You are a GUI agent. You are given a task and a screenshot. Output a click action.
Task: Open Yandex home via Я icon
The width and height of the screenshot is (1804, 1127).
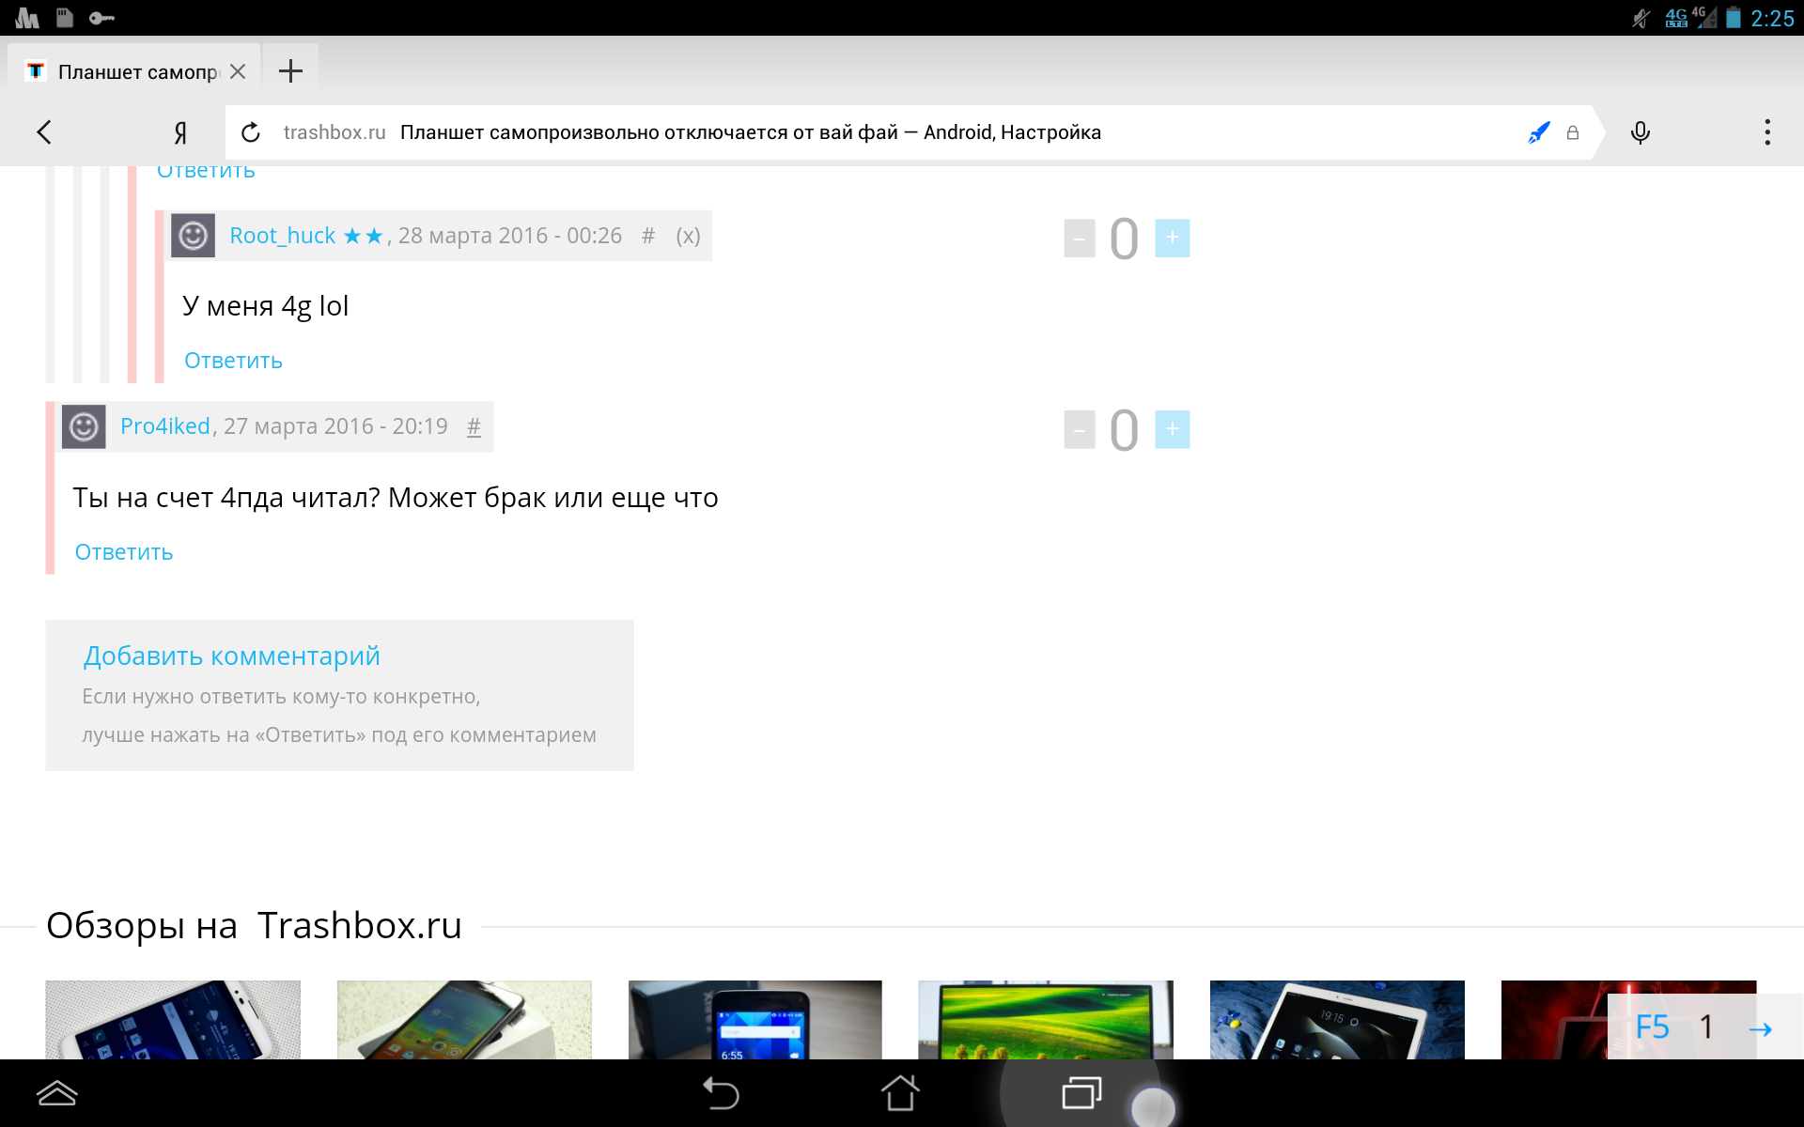tap(180, 132)
